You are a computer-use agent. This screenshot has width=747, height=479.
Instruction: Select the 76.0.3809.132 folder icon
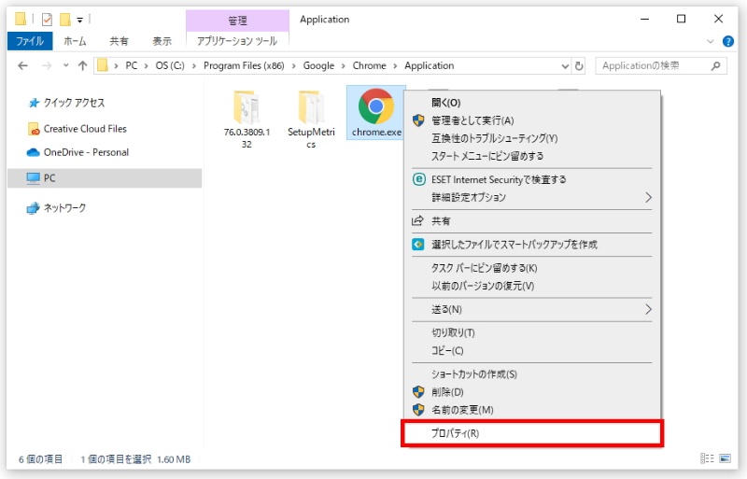245,109
